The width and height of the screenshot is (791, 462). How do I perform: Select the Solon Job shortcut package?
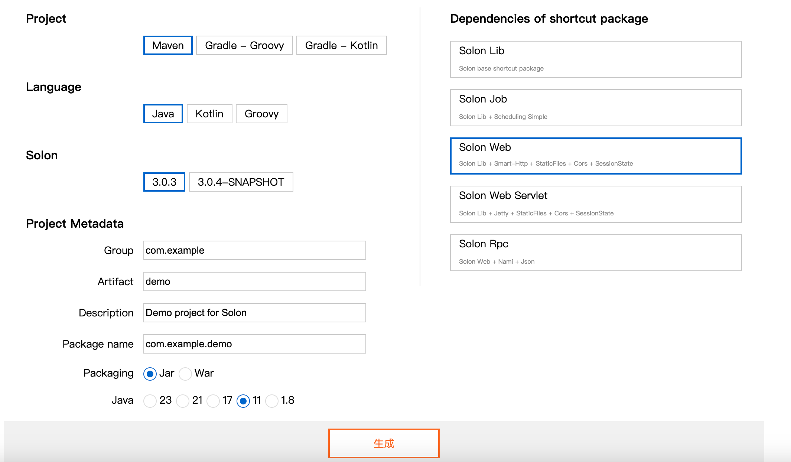tap(596, 108)
